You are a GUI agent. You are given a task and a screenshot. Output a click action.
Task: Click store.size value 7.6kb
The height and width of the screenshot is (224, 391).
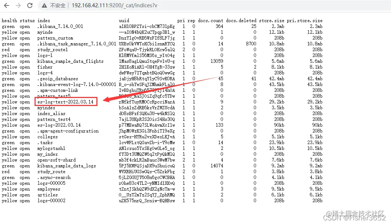[278, 160]
